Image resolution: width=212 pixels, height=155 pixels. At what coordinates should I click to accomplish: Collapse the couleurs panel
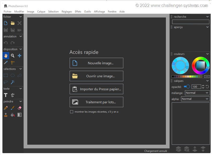(x=207, y=54)
